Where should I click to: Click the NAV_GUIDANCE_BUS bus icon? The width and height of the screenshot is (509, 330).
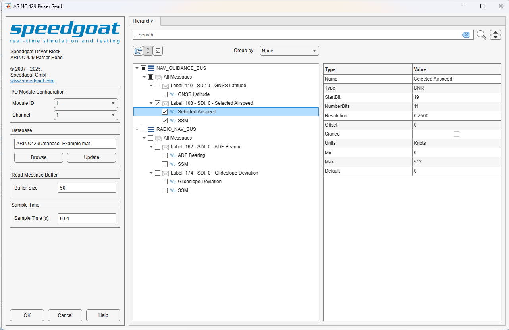(151, 68)
